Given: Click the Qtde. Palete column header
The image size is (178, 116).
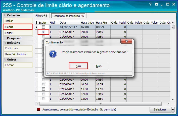Looking at the screenshot, I should 135,23.
